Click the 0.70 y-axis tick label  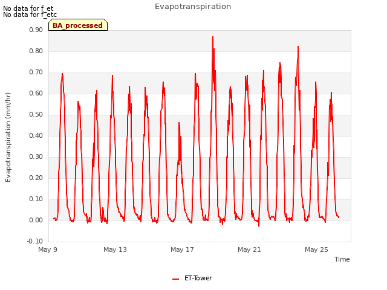coord(36,72)
